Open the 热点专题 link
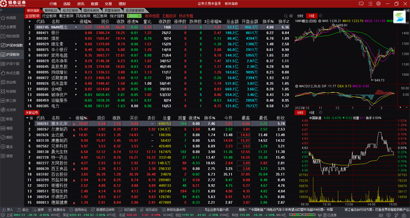410x218 pixels. 186,16
